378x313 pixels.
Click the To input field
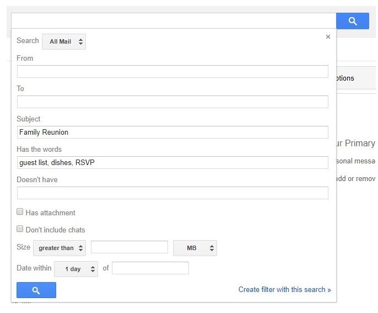(x=172, y=102)
